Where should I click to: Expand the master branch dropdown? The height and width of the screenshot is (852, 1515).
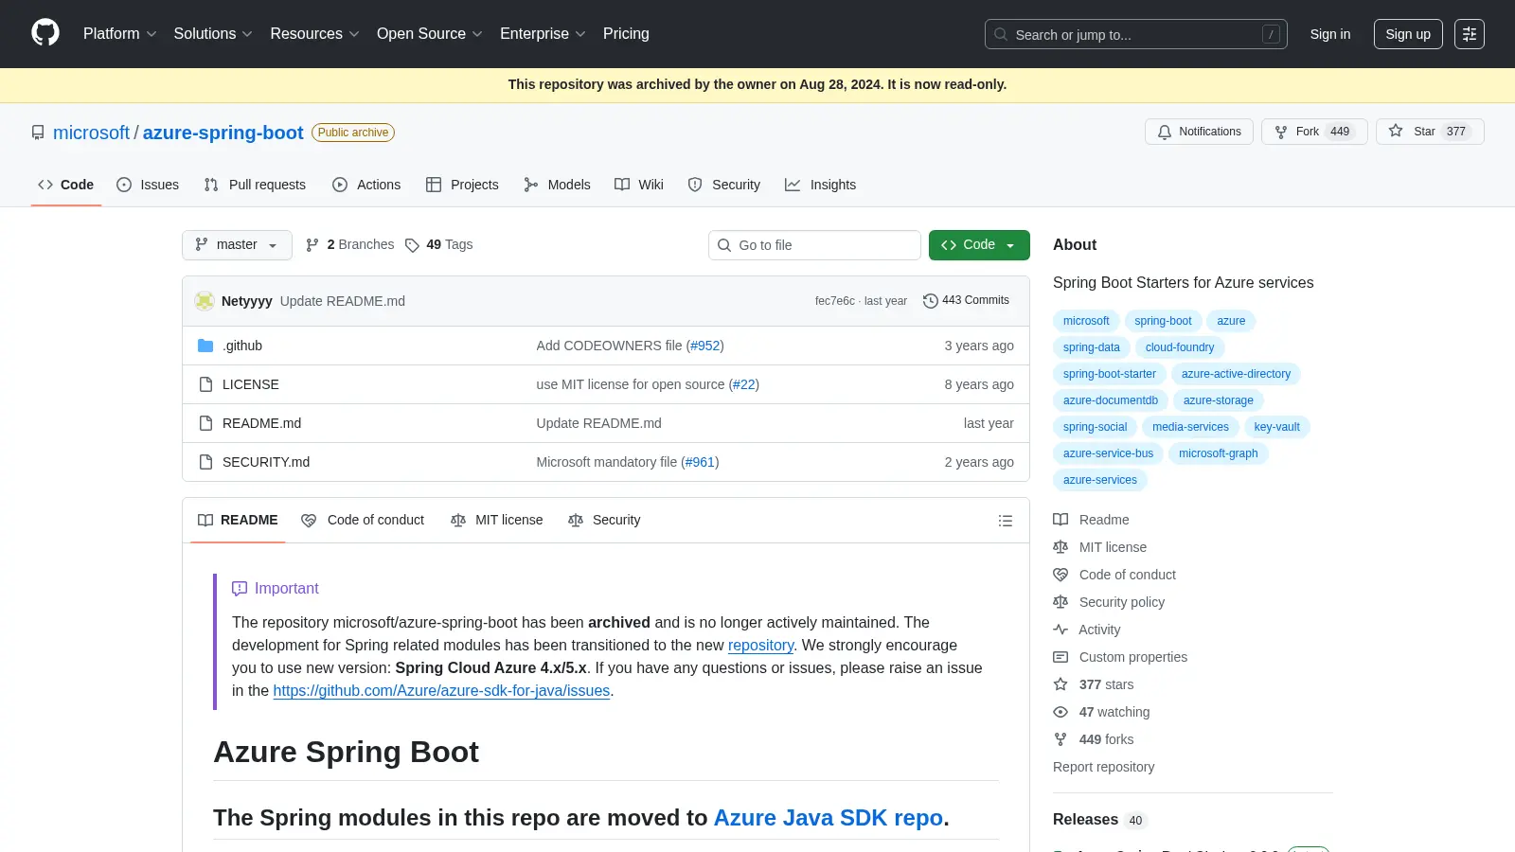coord(237,245)
